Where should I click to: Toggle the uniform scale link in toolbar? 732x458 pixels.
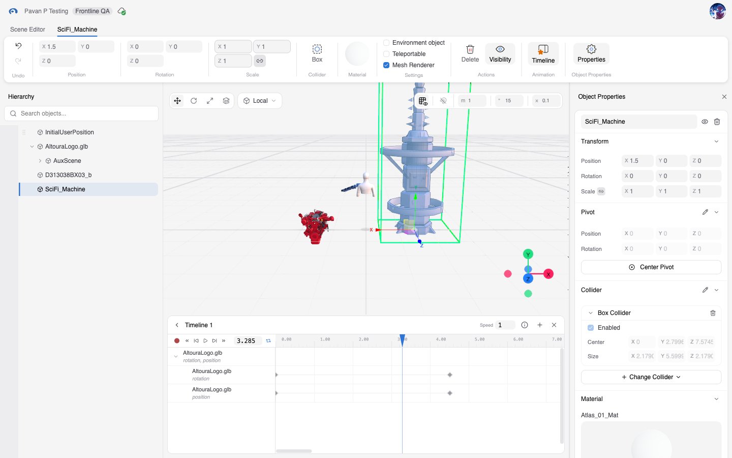260,61
